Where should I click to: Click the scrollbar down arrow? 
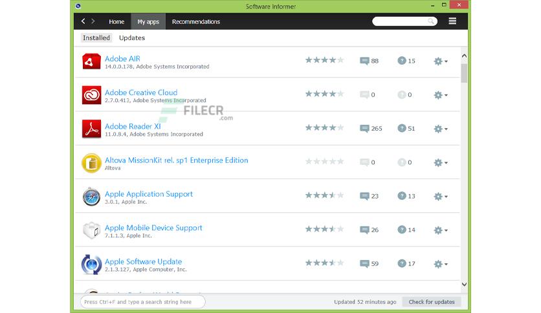click(x=464, y=285)
